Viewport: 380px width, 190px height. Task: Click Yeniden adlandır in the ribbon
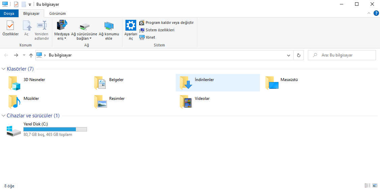(x=42, y=30)
